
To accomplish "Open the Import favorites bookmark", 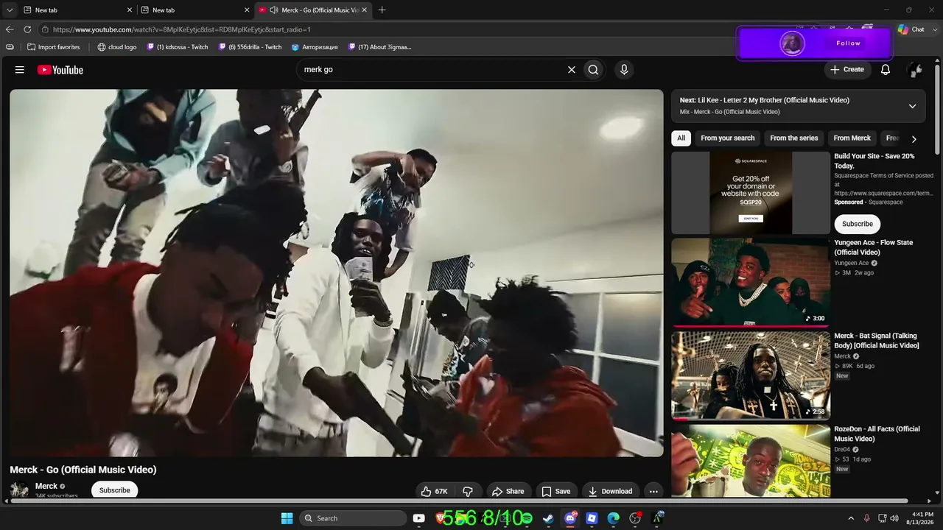I will click(x=53, y=47).
